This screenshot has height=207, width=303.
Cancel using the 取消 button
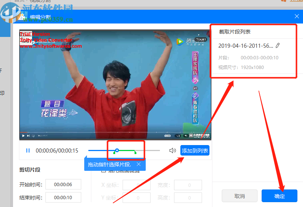(x=239, y=196)
